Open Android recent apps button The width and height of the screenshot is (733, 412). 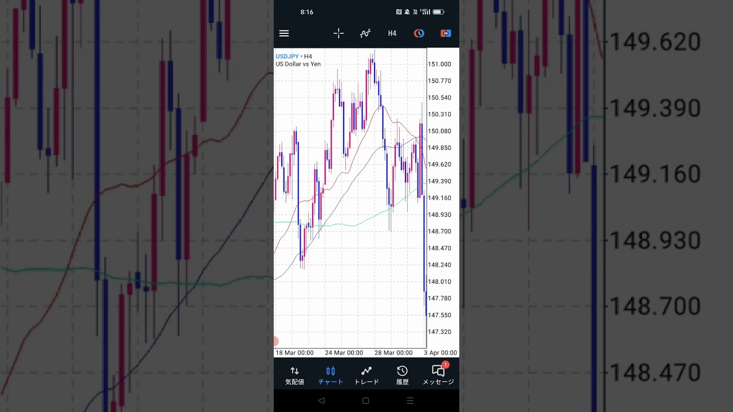[x=410, y=401]
